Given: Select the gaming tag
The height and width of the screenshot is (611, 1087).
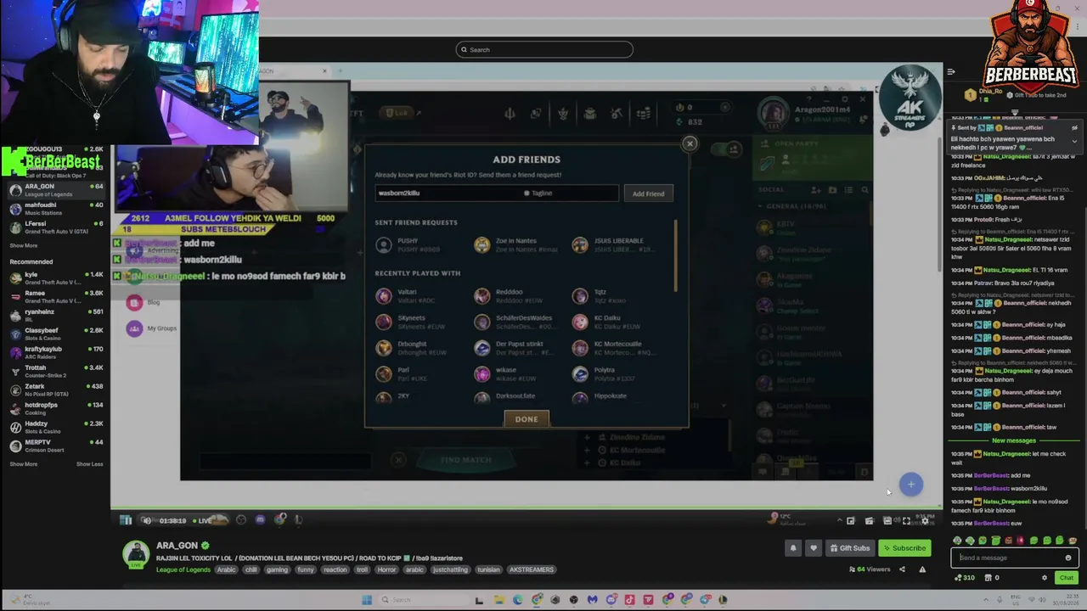Looking at the screenshot, I should pyautogui.click(x=277, y=569).
